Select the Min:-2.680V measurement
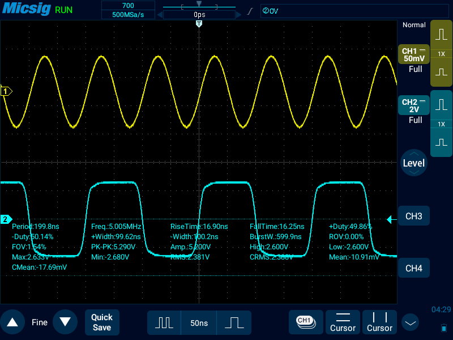Image resolution: width=453 pixels, height=340 pixels. tap(110, 257)
